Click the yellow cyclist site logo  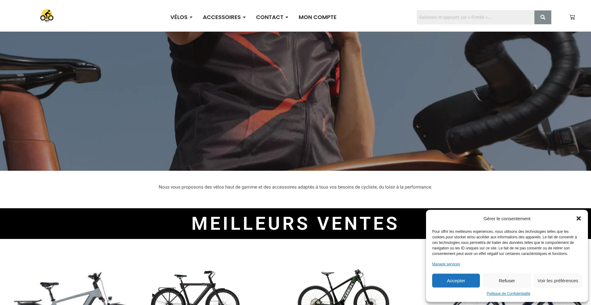(x=47, y=16)
